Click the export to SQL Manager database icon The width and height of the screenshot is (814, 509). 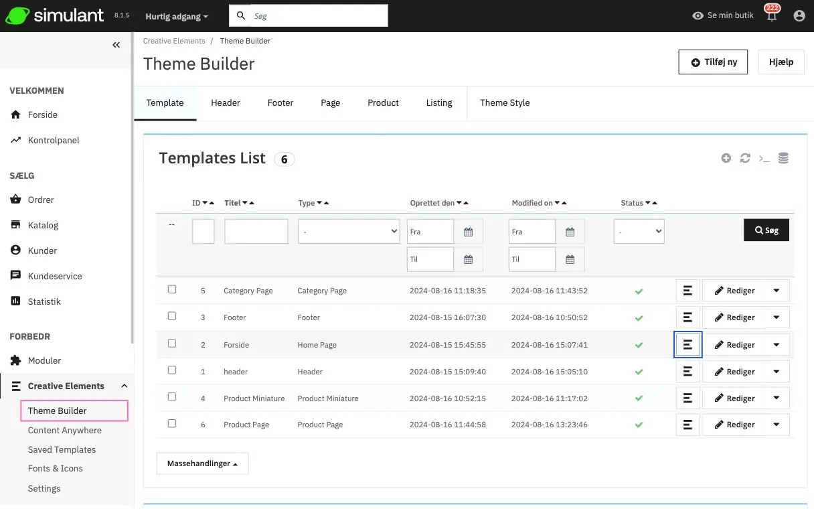[x=783, y=158]
